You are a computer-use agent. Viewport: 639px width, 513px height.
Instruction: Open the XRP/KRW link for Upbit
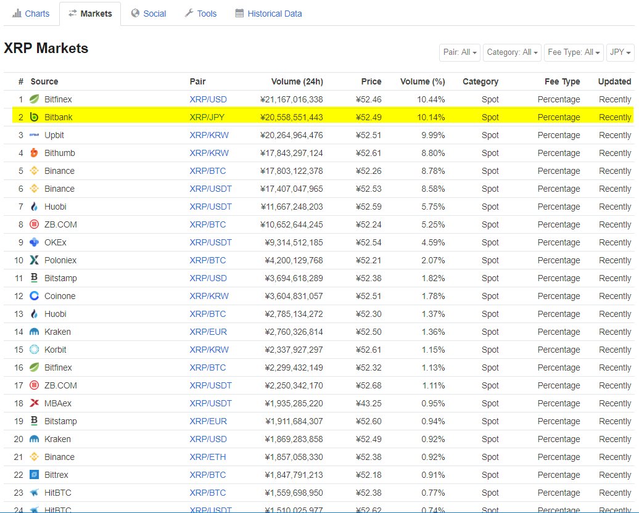[209, 135]
